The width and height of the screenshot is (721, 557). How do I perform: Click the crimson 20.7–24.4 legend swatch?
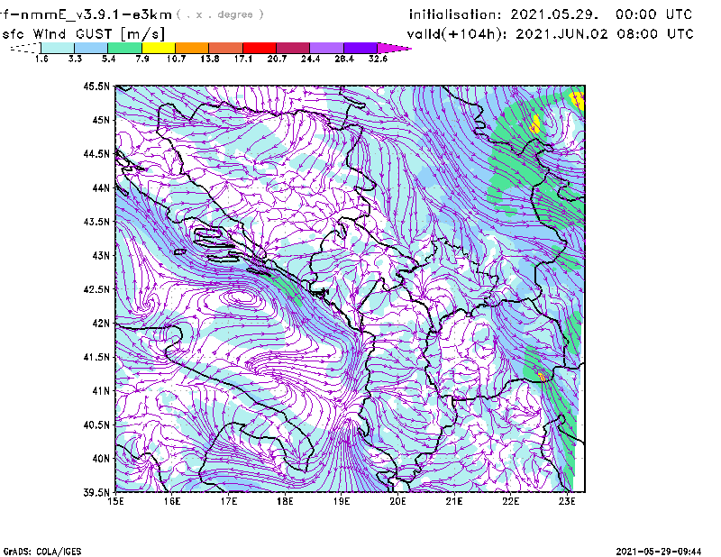[293, 48]
